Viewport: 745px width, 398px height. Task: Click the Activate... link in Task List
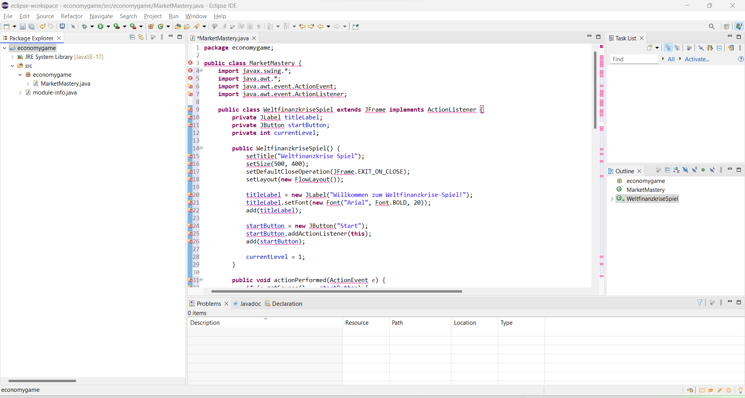pos(696,59)
